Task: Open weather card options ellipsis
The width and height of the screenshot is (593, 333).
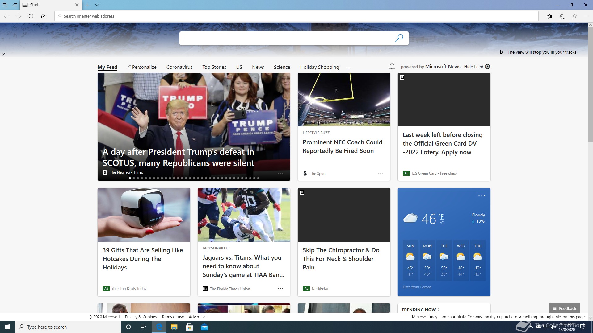Action: click(482, 195)
